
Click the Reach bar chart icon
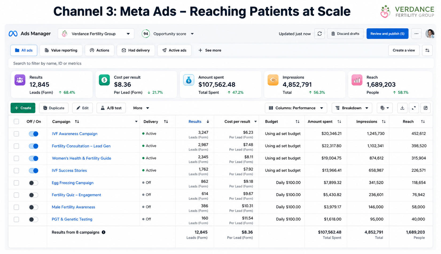coord(357,80)
